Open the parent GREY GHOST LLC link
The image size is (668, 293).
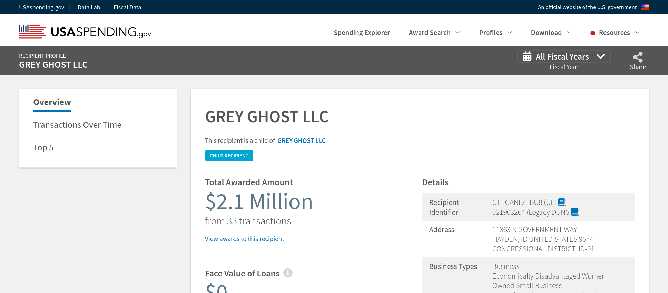tap(302, 140)
